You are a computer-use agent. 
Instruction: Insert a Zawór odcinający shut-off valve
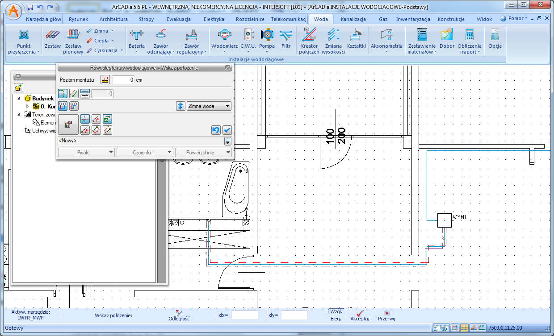pyautogui.click(x=160, y=41)
